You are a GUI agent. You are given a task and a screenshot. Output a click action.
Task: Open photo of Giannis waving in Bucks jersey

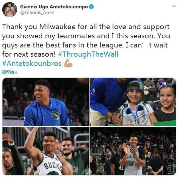pos(46,151)
